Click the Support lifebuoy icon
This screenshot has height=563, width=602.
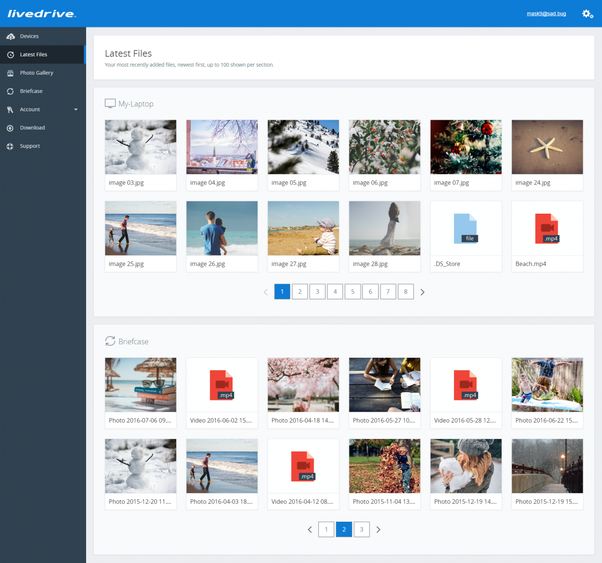point(10,147)
